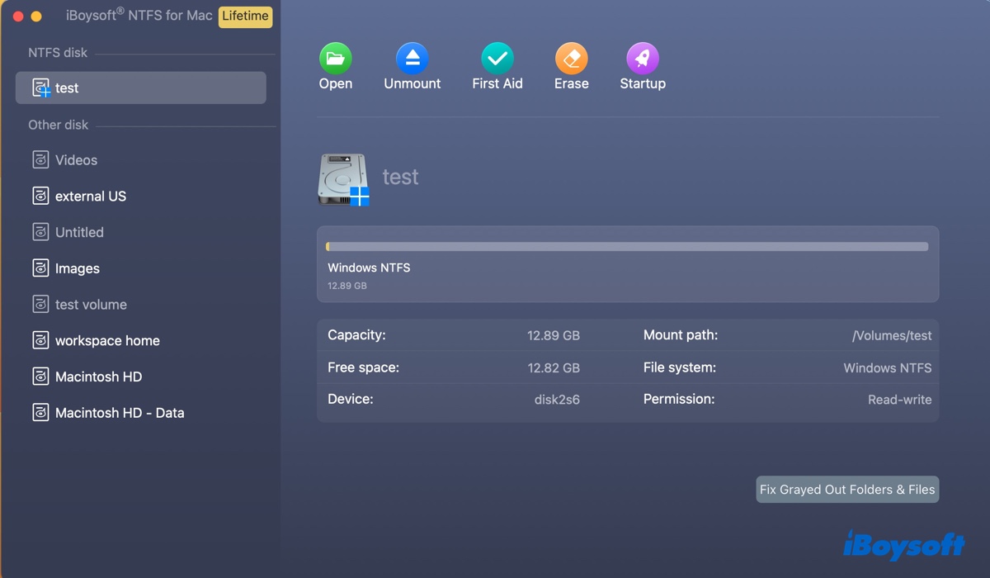Click Fix Grayed Out Folders & Files
Image resolution: width=990 pixels, height=578 pixels.
(x=846, y=489)
